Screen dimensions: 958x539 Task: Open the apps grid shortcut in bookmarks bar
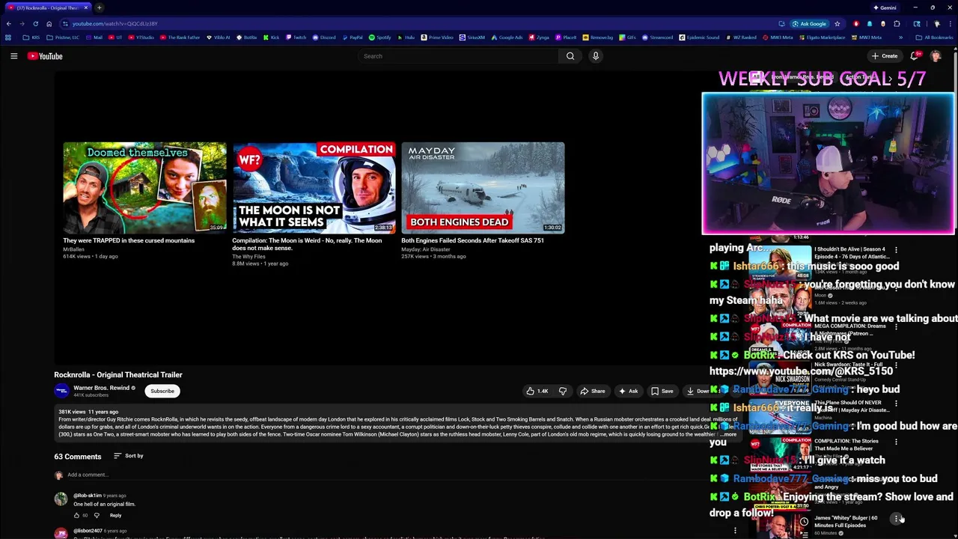(x=8, y=37)
